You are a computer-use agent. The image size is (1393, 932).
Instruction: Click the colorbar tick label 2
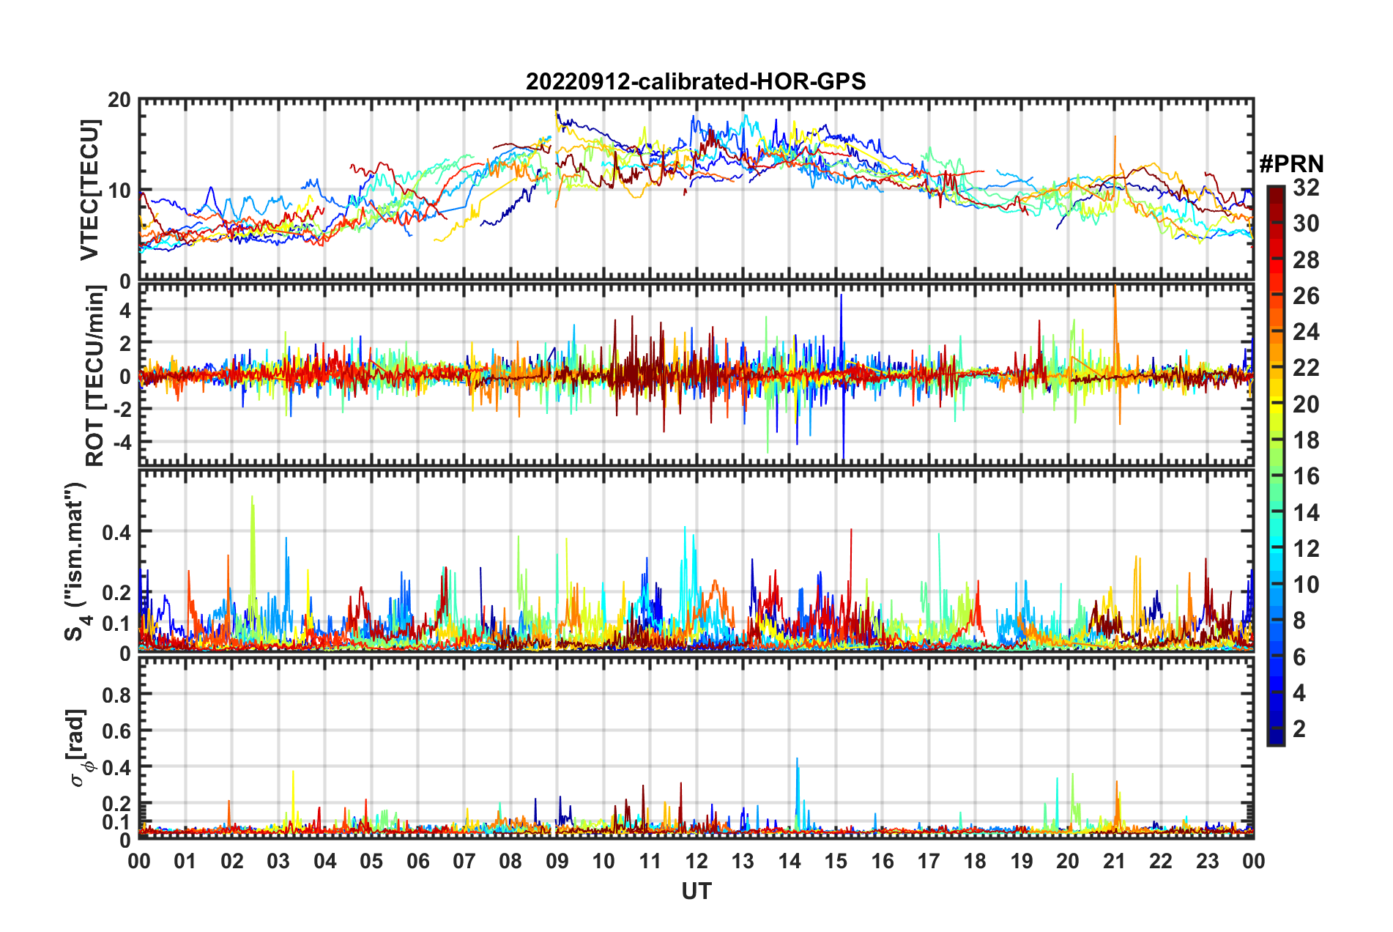[x=1299, y=728]
